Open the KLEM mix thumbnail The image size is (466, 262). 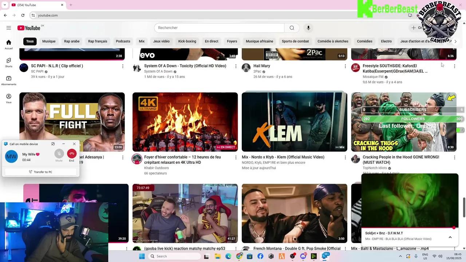tap(294, 122)
